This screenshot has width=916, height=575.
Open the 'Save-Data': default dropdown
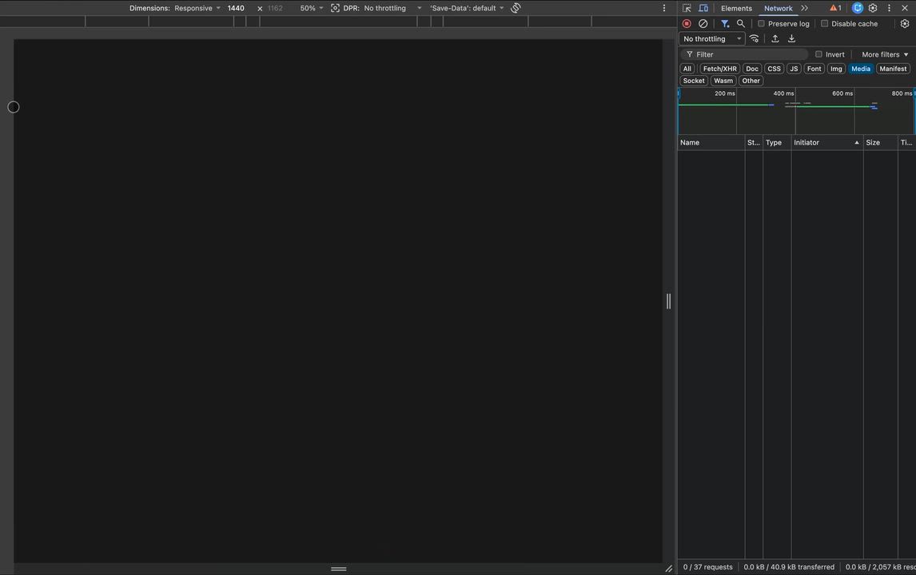pyautogui.click(x=467, y=8)
